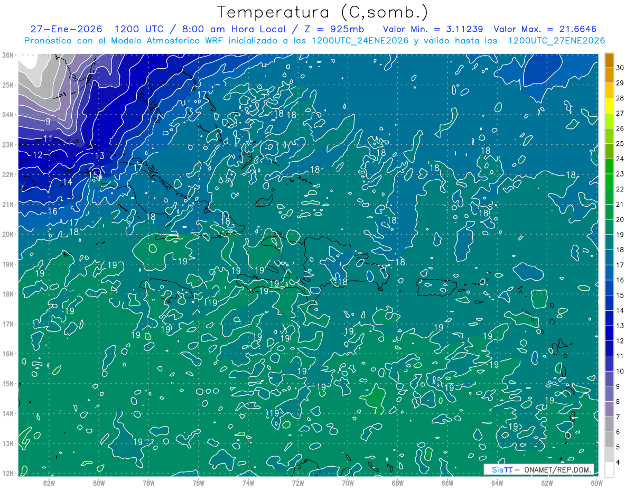Click the '23N' latitude label
This screenshot has width=634, height=490.
click(x=8, y=144)
